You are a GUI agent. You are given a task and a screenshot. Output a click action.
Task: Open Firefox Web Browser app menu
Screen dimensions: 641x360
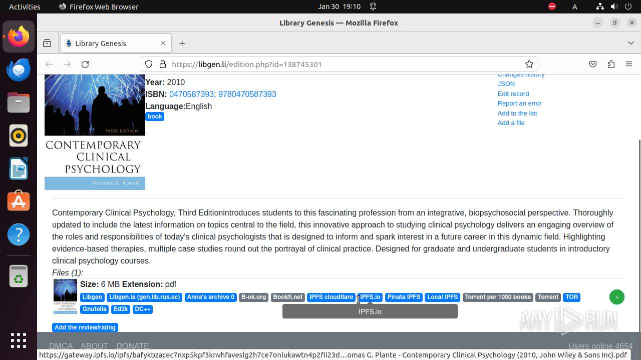(x=99, y=6)
